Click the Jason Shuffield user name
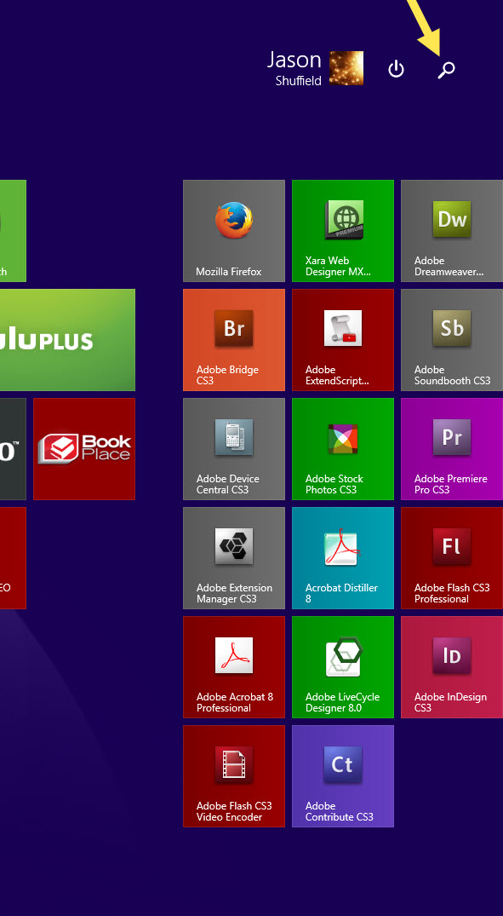The image size is (503, 916). click(x=294, y=68)
